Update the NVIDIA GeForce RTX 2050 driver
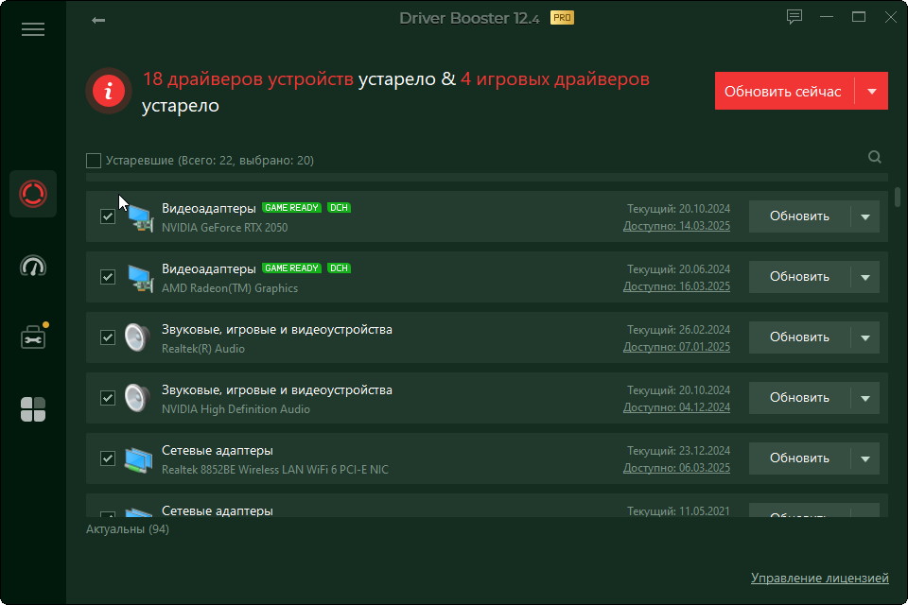The height and width of the screenshot is (605, 908). click(x=799, y=216)
